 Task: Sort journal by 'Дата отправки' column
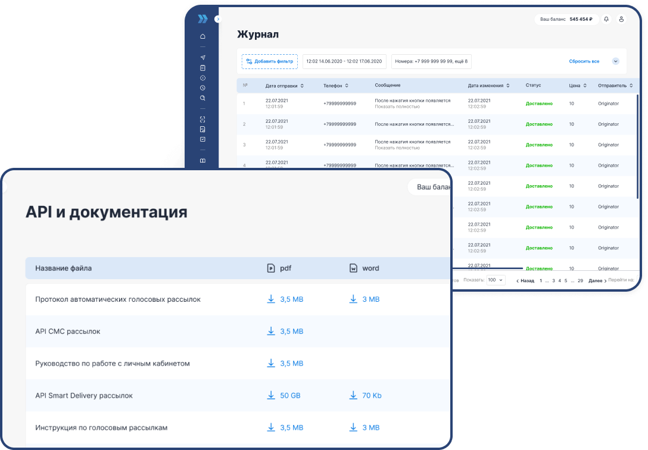click(284, 85)
